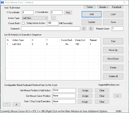Click the >> button beside shortcut keys
Viewport: 129px width, 113px height.
[117, 96]
